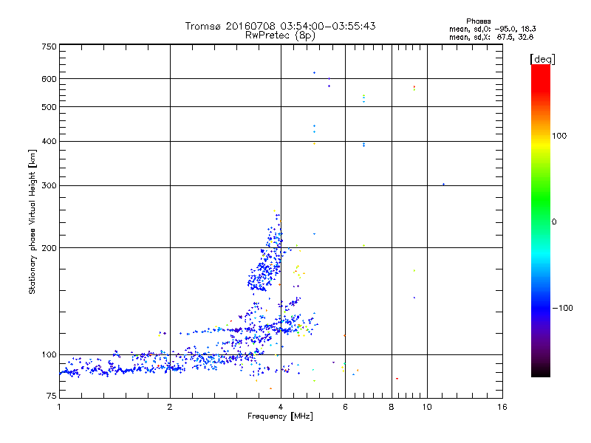Click the x-axis "8" MHz tick label
Screen dimensions: 591x443
pos(392,407)
